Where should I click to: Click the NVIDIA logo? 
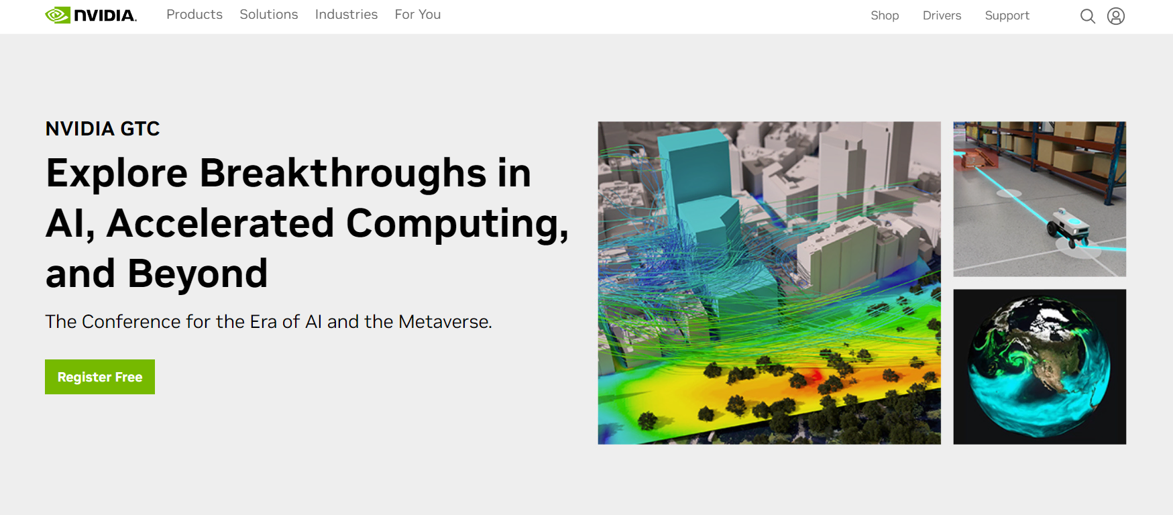point(91,15)
